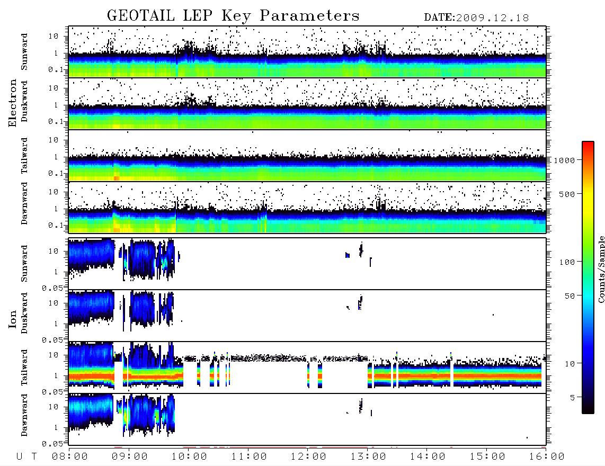Select the Ion Duskward axis label
Image resolution: width=605 pixels, height=466 pixels.
[x=24, y=313]
